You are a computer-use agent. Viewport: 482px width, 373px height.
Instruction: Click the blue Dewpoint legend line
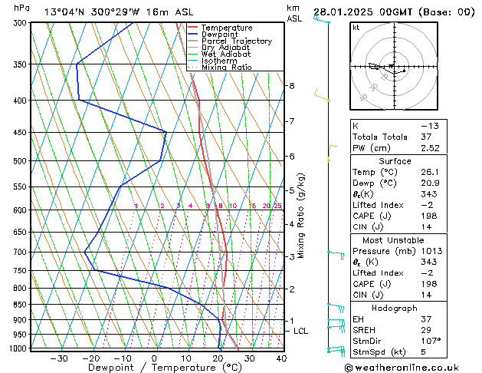point(192,34)
